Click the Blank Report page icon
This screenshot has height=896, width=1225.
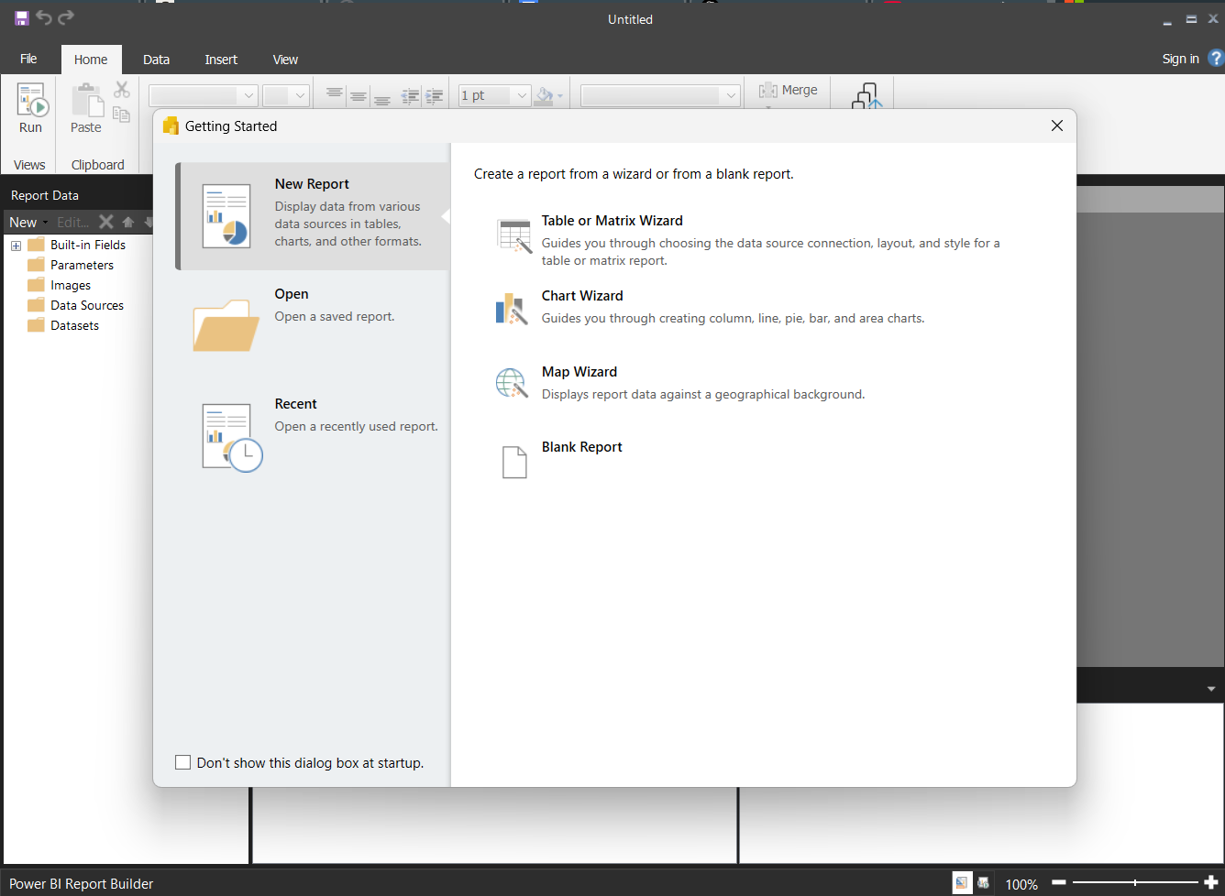[514, 462]
